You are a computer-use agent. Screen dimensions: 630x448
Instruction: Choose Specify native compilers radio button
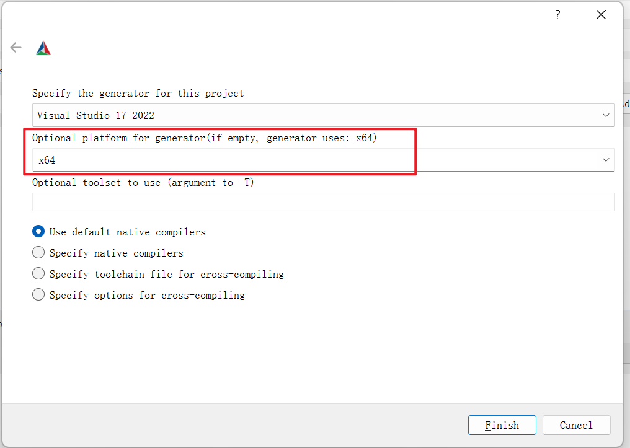coord(38,252)
